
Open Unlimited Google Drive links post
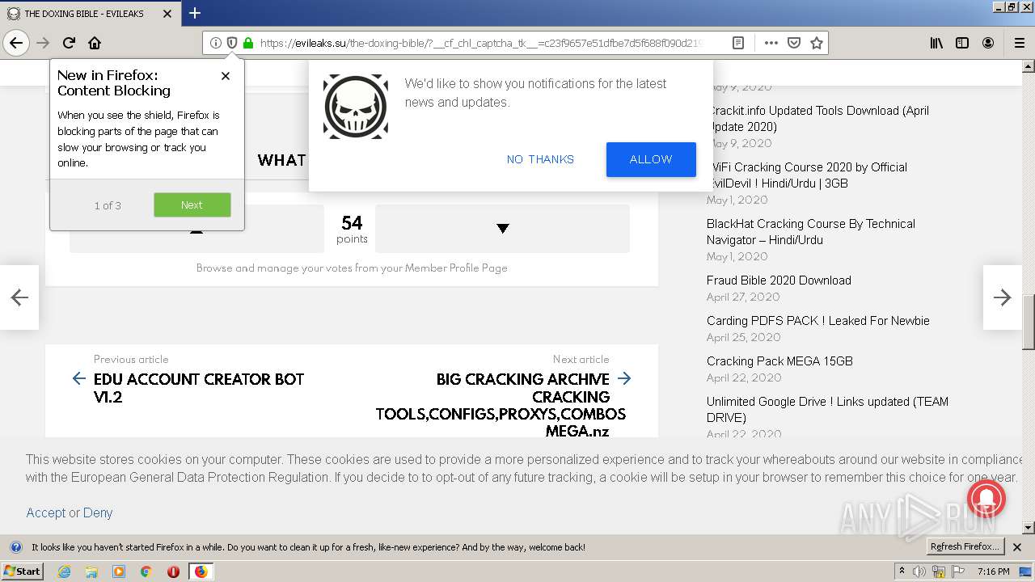(x=827, y=410)
